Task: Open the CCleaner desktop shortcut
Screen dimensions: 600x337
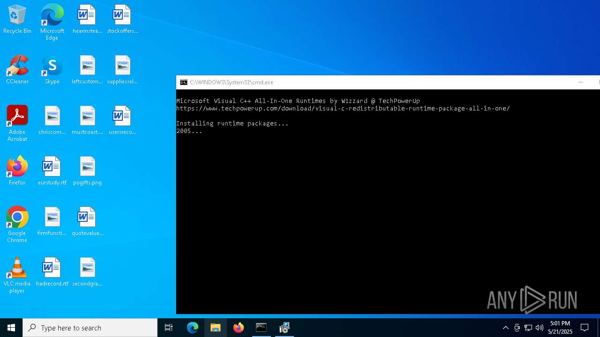Action: tap(17, 70)
